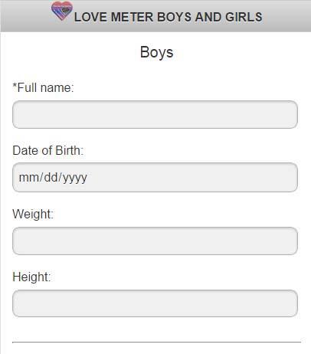
Task: Focus the empty right side of Date of Birth field
Action: point(194,177)
